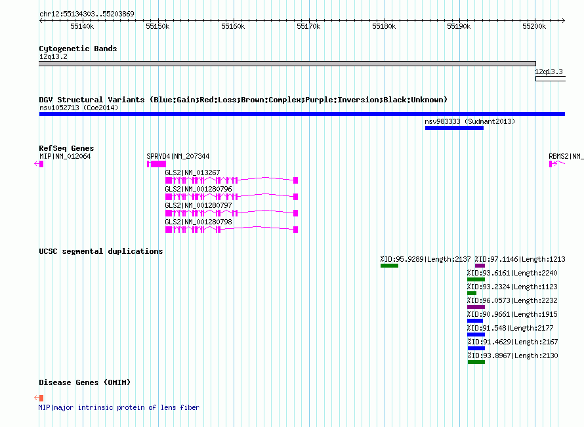Click the %ID:95.9289|Length:2137 label

coord(425,259)
